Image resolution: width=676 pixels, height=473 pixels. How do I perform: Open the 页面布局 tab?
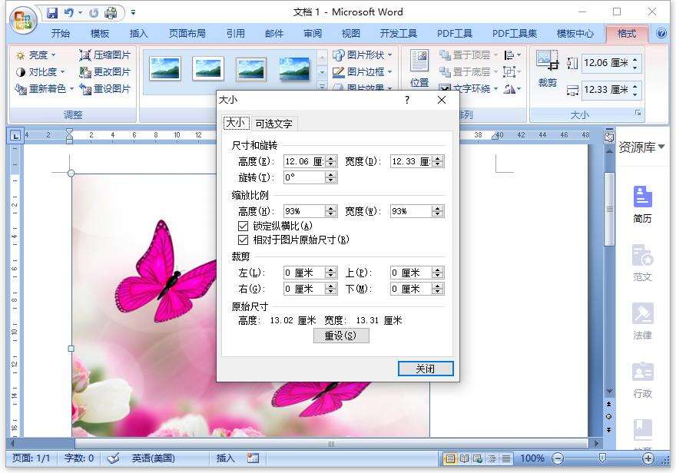tap(187, 34)
